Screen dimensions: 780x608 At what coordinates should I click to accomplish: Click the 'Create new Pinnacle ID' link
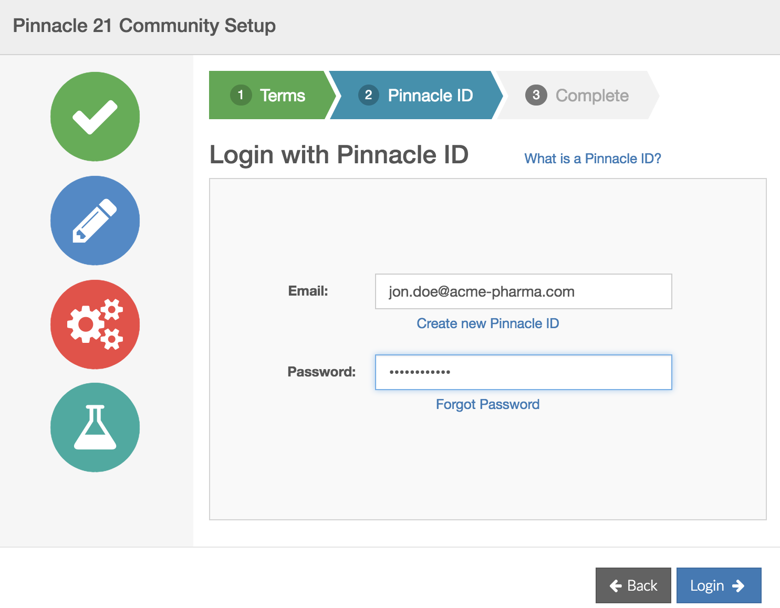[x=487, y=323]
